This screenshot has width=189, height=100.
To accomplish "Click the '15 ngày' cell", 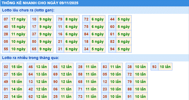I will [x=18, y=27].
